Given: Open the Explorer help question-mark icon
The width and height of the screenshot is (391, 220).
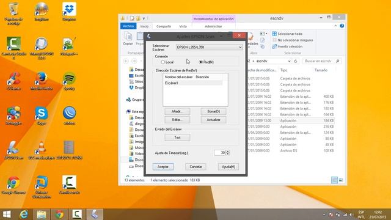Looking at the screenshot, I should [x=342, y=26].
